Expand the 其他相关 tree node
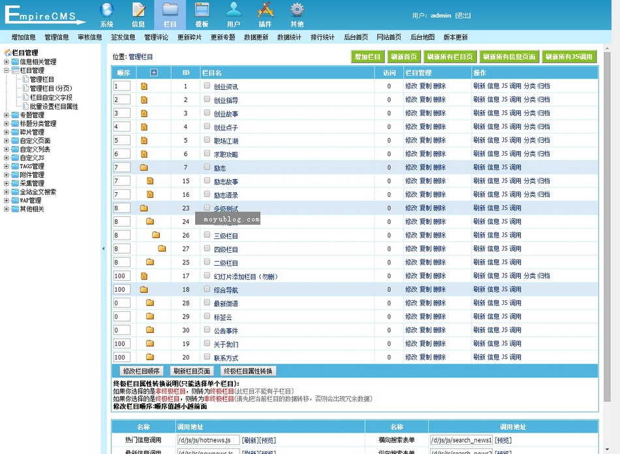Screen dimensions: 620x454 click(x=7, y=209)
